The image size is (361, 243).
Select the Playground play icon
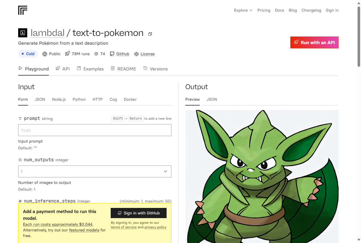coord(20,68)
